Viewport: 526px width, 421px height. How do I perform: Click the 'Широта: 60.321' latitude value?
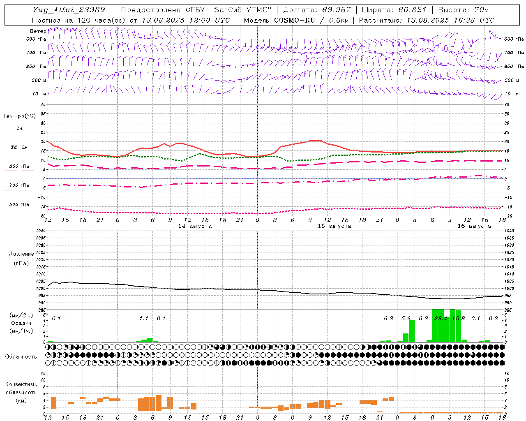[x=394, y=9]
